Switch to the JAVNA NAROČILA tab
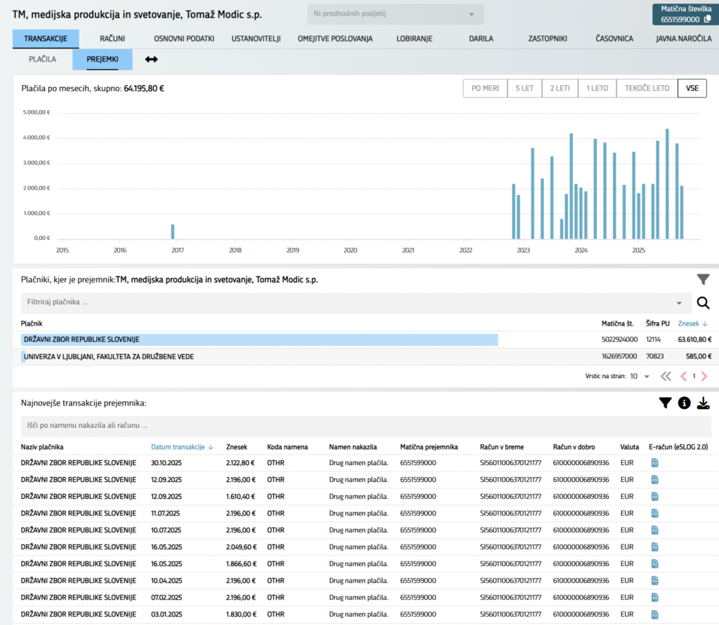This screenshot has width=719, height=625. (x=683, y=39)
